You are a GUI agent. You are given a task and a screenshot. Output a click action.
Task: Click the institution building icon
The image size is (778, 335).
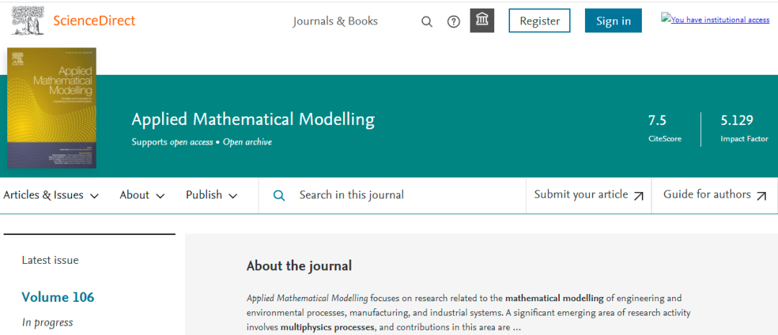pos(482,21)
